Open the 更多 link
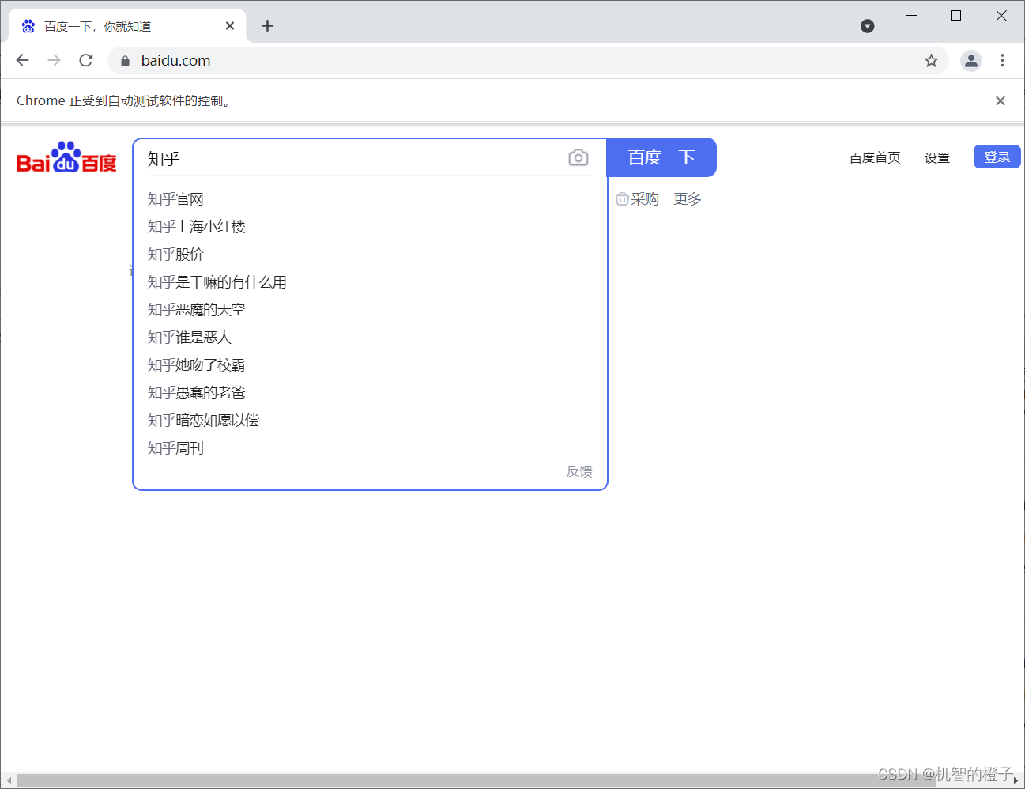 (x=688, y=199)
